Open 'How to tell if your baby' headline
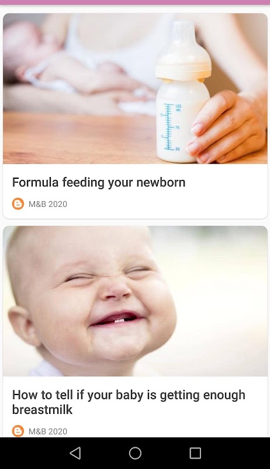This screenshot has width=270, height=469. (129, 402)
